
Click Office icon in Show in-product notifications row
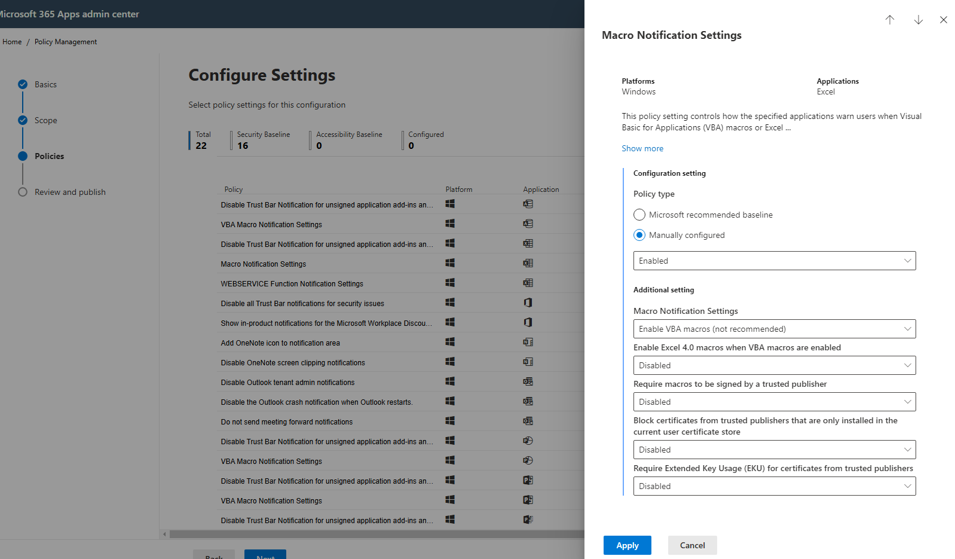point(528,322)
